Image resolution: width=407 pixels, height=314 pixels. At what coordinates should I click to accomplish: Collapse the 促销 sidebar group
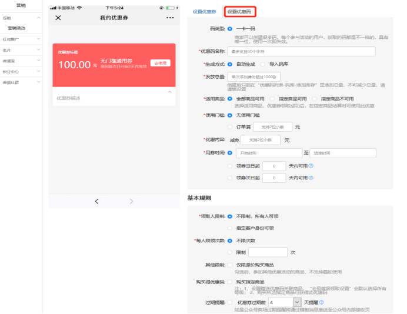[39, 18]
